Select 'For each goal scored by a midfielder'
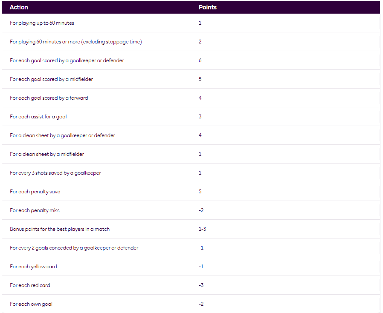 [x=51, y=79]
